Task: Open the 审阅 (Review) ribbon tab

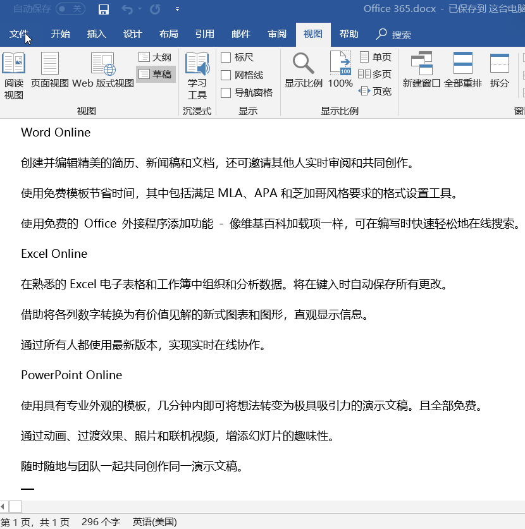Action: pyautogui.click(x=276, y=35)
